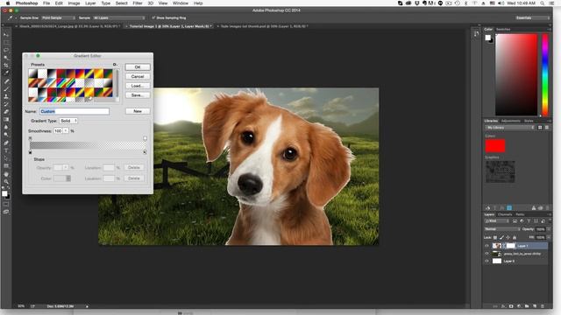The width and height of the screenshot is (561, 315).
Task: Toggle Show Sampling Ring checkbox
Action: tap(153, 17)
